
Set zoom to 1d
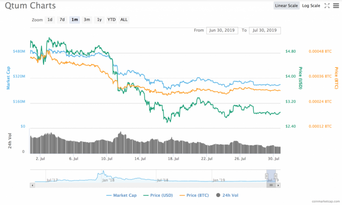click(x=50, y=20)
